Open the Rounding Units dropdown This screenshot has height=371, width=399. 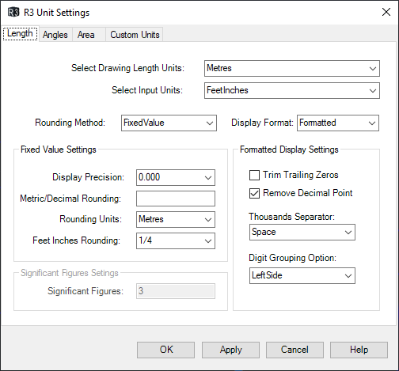point(176,219)
